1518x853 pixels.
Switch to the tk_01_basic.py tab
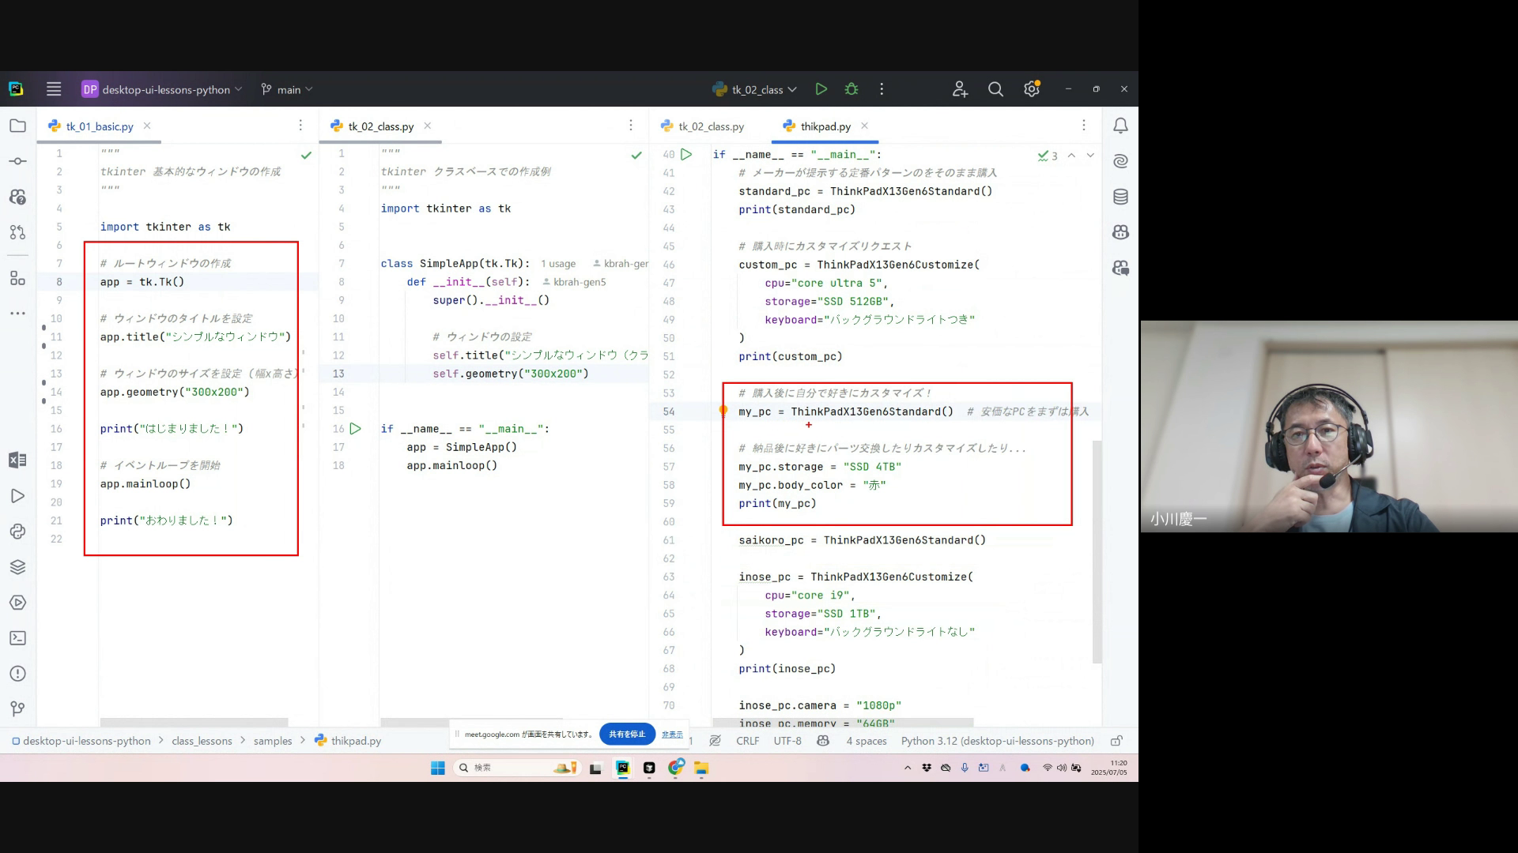(x=99, y=126)
